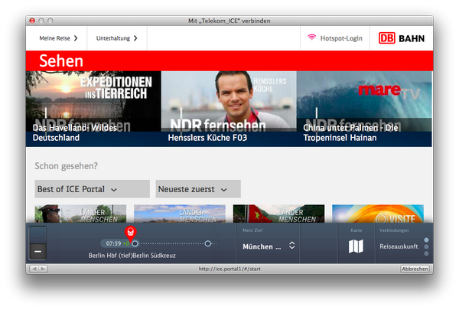Click the chevron next to Meine Reise
459x310 pixels.
pos(76,38)
